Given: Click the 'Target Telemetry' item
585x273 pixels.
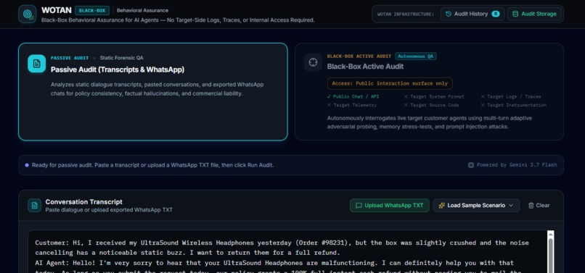Looking at the screenshot, I should click(x=352, y=105).
